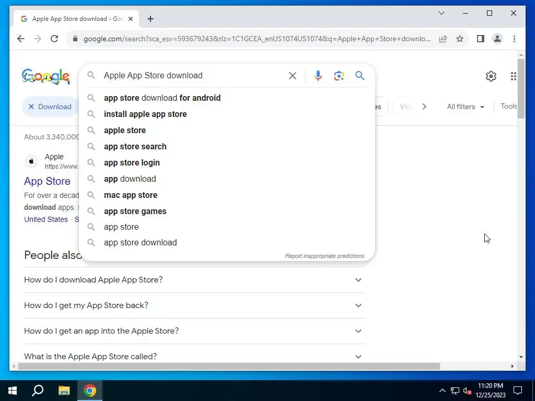The width and height of the screenshot is (535, 401).
Task: Open the tab search chevron
Action: 441,13
